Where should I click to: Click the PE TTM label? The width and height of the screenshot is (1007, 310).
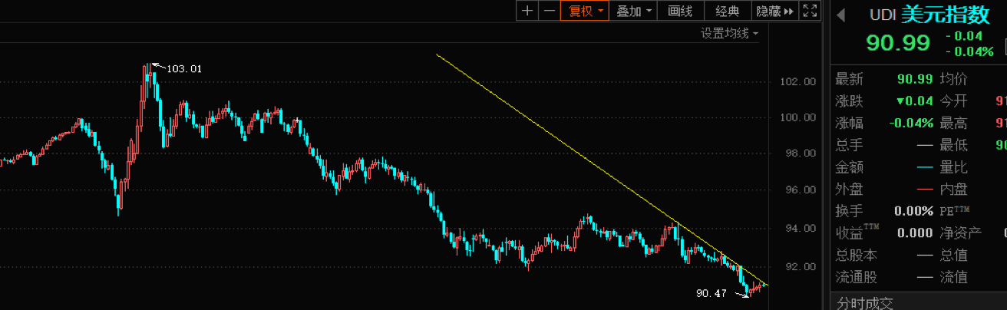pos(956,210)
